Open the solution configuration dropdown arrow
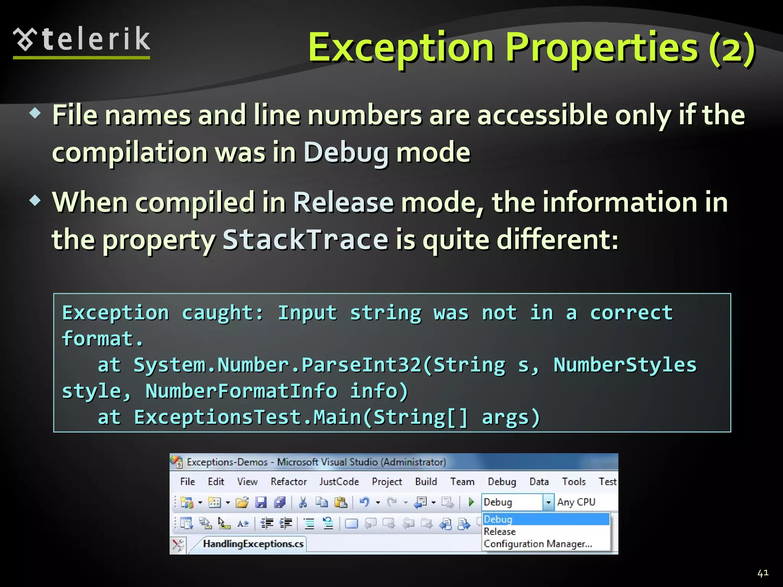The height and width of the screenshot is (587, 783). [548, 503]
